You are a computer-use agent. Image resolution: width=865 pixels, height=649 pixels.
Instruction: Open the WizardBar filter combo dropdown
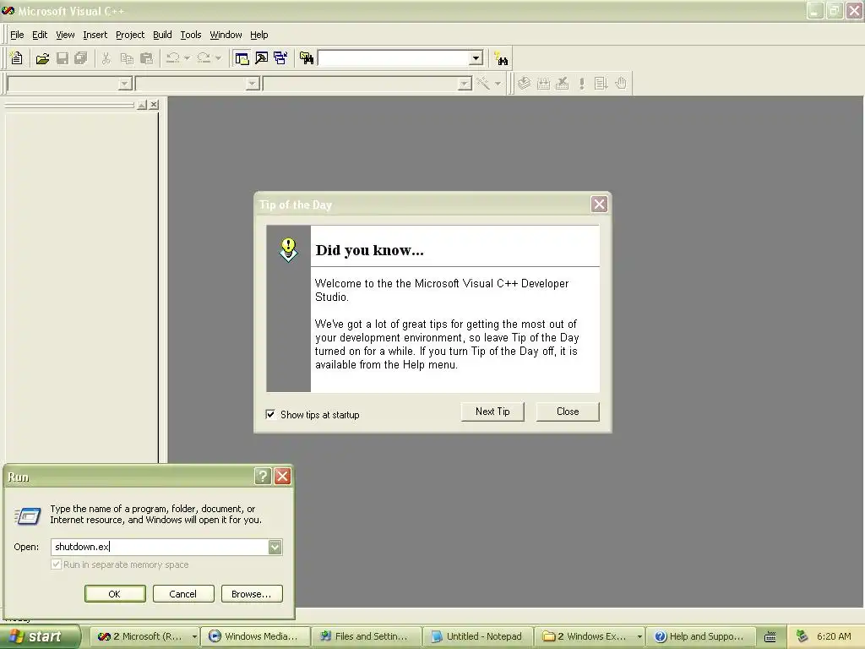coord(252,84)
